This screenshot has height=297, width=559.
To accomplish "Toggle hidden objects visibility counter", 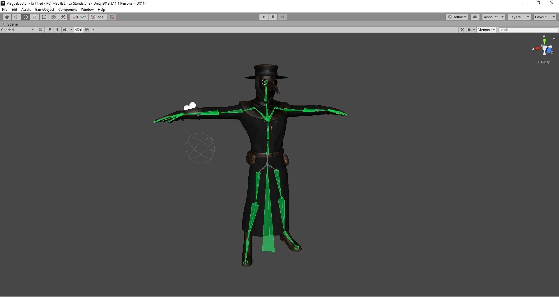I will (x=79, y=30).
